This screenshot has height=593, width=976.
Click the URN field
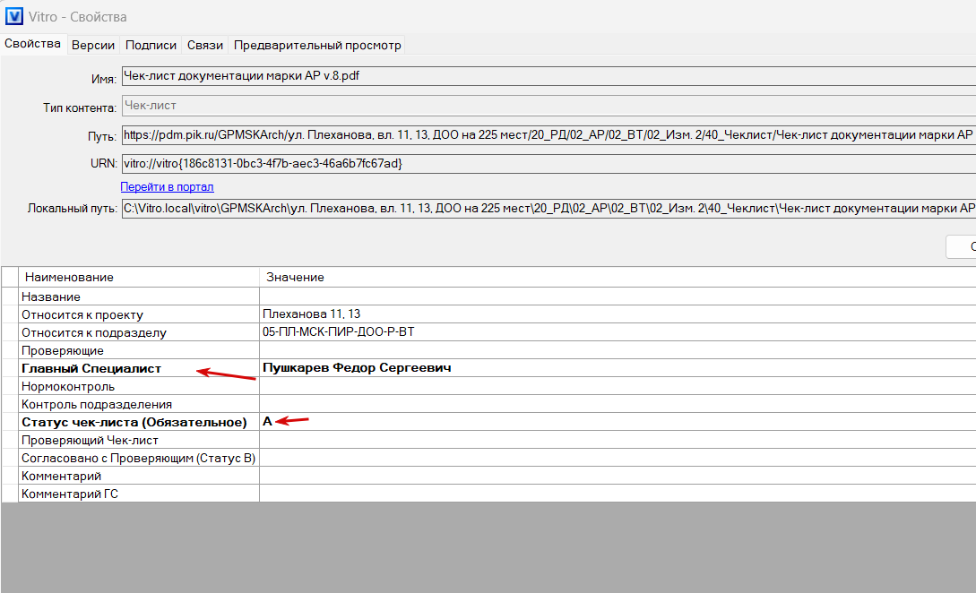[x=549, y=164]
